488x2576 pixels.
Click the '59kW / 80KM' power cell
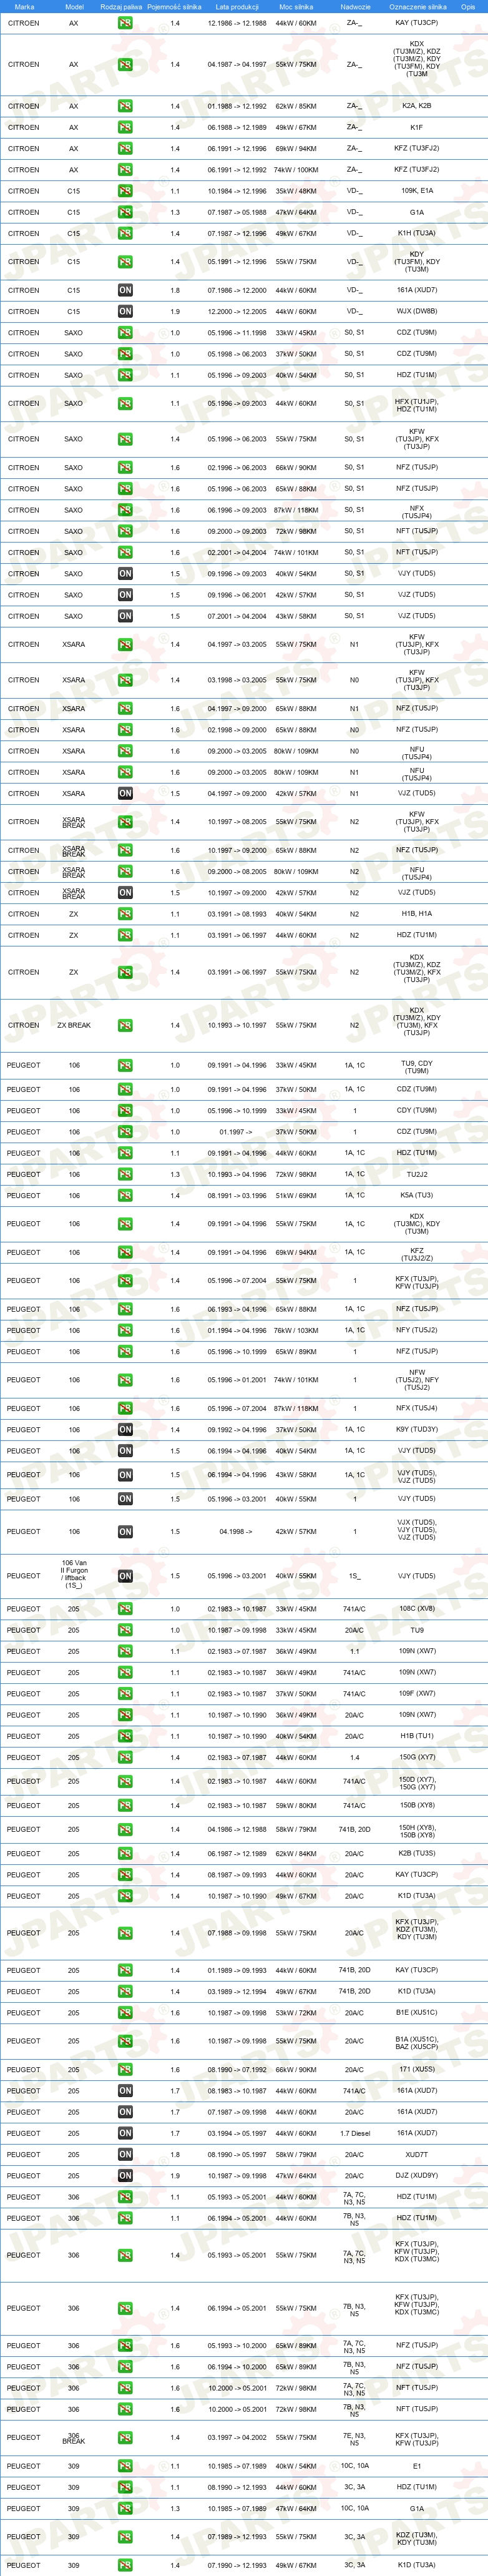[x=296, y=1806]
